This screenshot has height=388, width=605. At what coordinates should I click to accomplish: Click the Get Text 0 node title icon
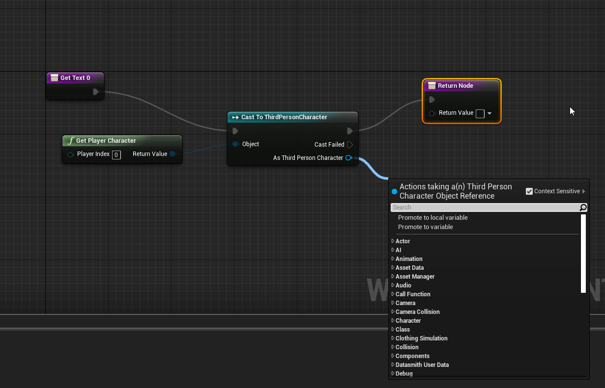[x=55, y=78]
